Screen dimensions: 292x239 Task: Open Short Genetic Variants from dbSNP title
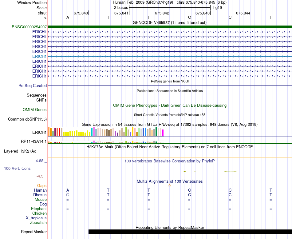click(170, 115)
